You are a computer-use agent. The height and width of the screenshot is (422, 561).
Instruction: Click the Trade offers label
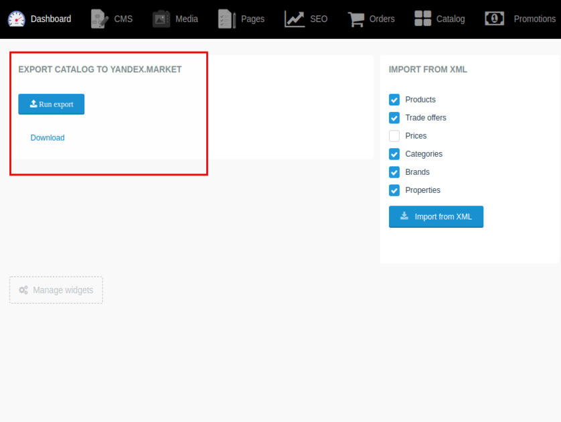(x=426, y=118)
